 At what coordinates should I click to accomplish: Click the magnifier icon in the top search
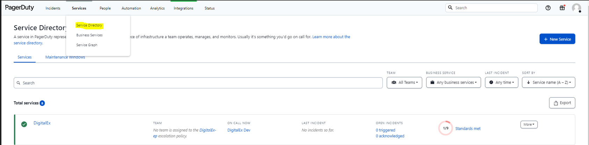coord(450,8)
